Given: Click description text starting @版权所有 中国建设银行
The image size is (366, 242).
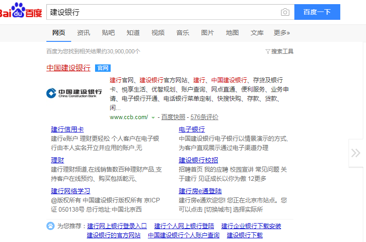Looking at the screenshot, I should click(106, 205).
